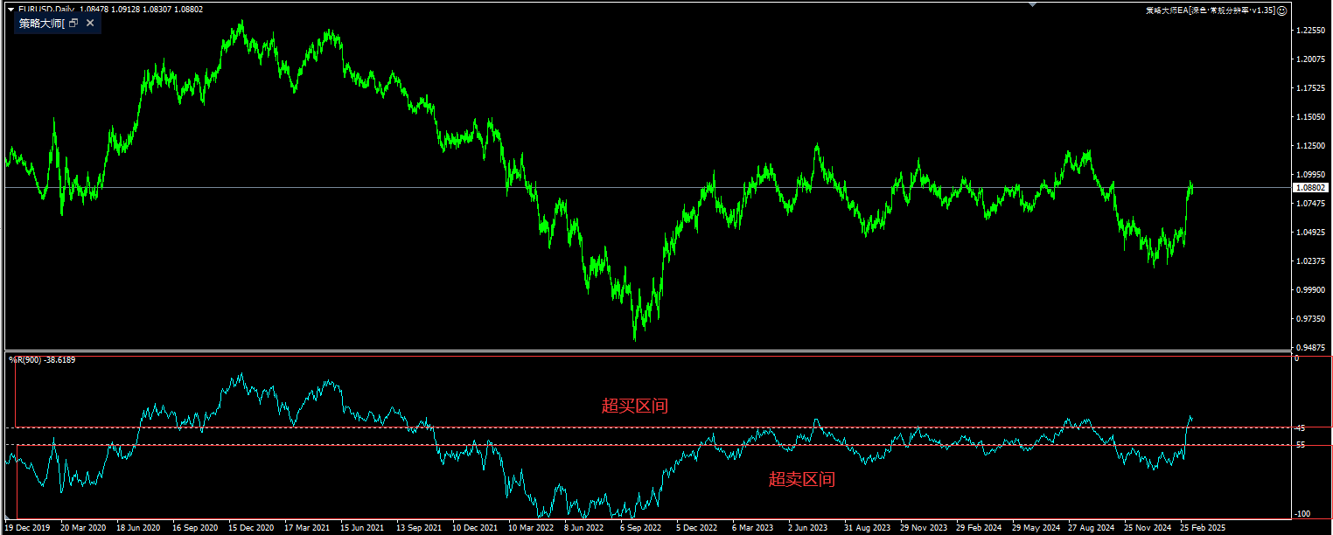Click the 8 Jun 2022 date on the time axis
The image size is (1333, 535).
(584, 528)
